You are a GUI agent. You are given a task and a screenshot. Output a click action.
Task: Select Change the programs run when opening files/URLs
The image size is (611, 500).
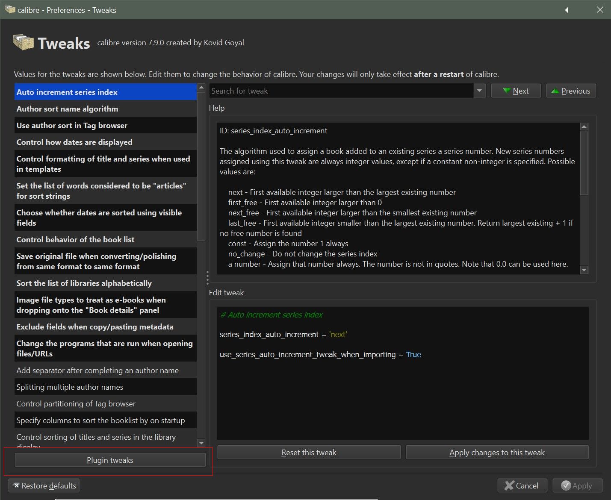[106, 348]
